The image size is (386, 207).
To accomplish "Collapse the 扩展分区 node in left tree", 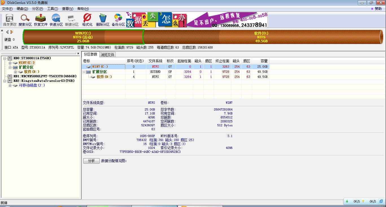I will tap(10, 67).
